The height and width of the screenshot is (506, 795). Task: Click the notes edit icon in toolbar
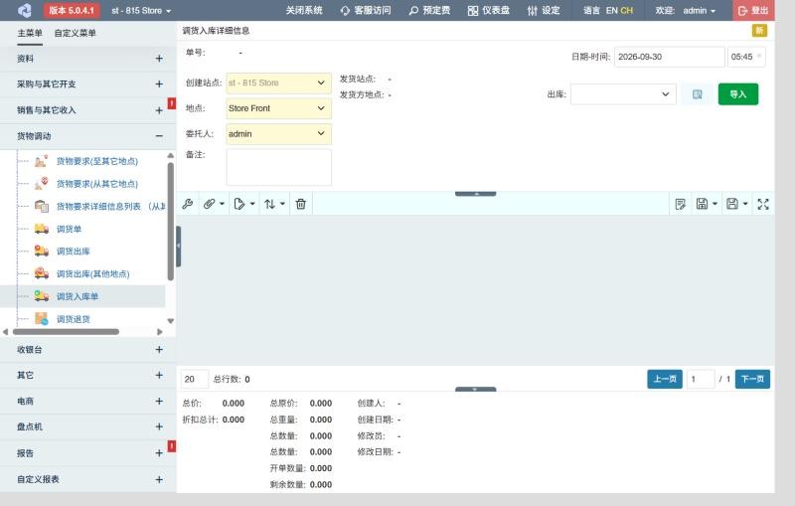681,204
